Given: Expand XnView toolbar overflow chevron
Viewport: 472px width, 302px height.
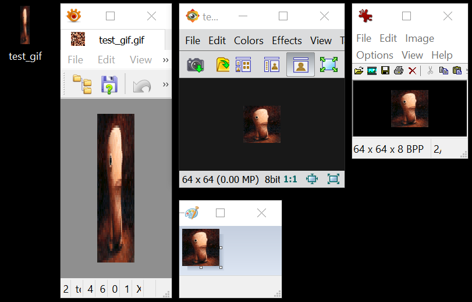Looking at the screenshot, I should click(165, 84).
